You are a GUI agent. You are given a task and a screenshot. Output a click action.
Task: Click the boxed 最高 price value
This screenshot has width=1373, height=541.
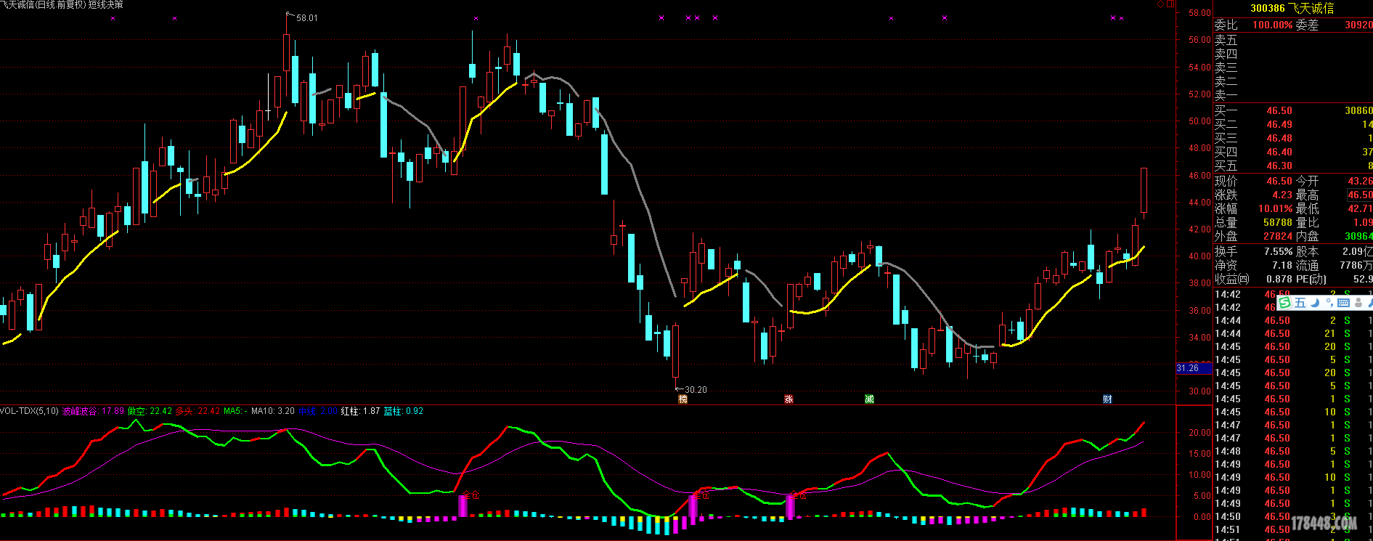(1360, 195)
